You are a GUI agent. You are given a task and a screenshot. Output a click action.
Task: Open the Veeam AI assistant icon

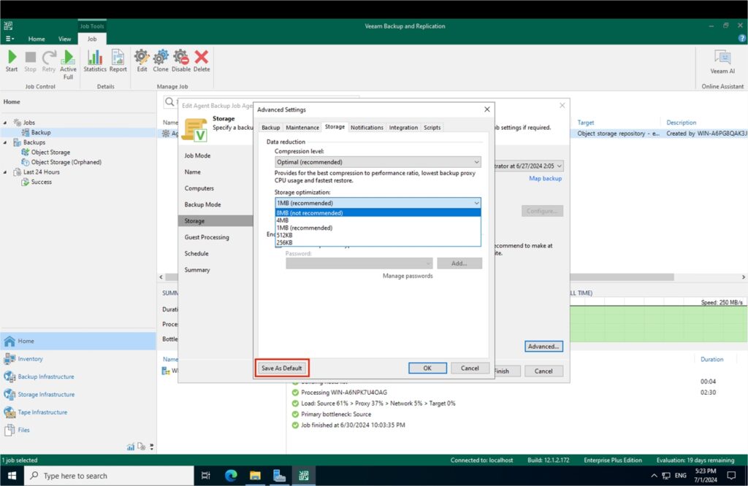722,61
